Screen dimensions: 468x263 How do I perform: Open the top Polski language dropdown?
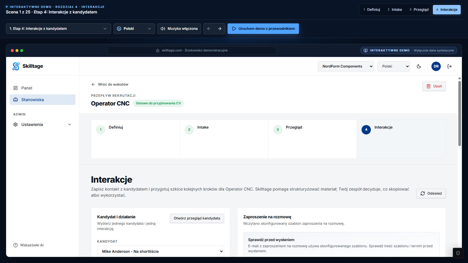(x=134, y=29)
